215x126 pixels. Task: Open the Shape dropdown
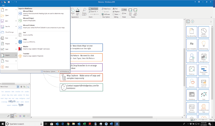tap(73, 12)
